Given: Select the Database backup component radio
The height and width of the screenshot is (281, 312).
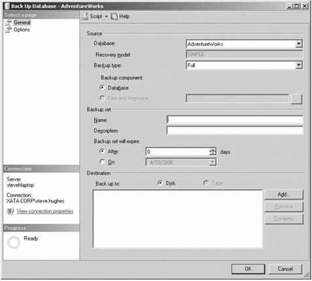Looking at the screenshot, I should tap(102, 88).
